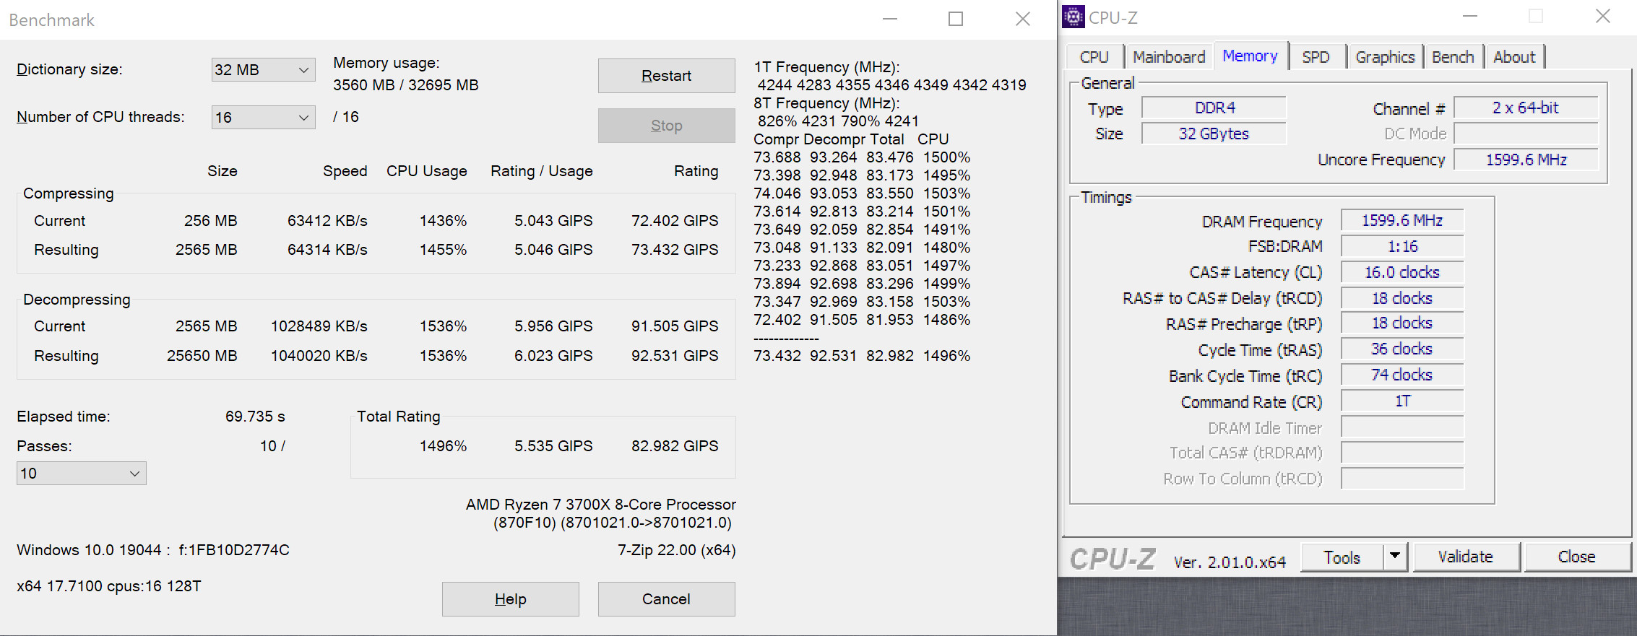Click the Command Rate value 1T

coord(1402,401)
